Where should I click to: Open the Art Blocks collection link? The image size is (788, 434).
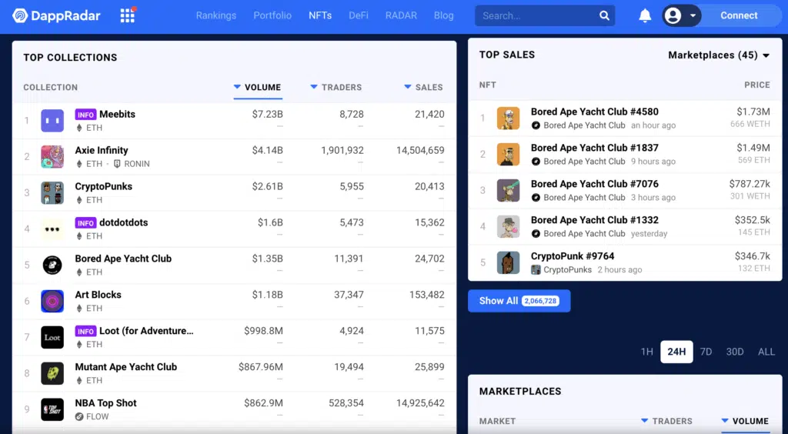pos(98,295)
